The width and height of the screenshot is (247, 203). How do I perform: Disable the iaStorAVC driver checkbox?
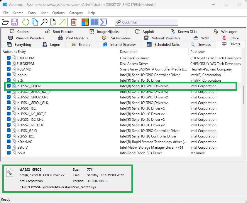point(9,142)
